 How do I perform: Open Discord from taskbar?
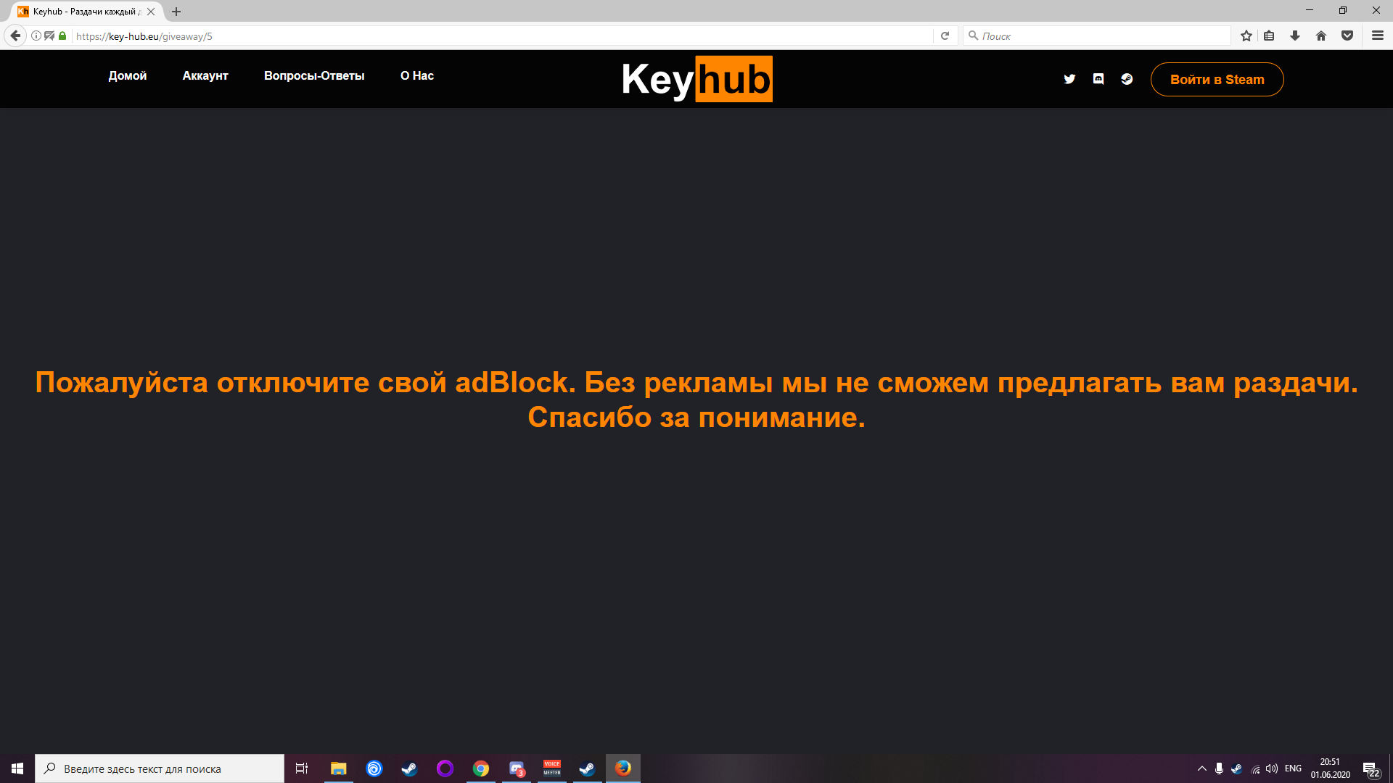point(517,768)
